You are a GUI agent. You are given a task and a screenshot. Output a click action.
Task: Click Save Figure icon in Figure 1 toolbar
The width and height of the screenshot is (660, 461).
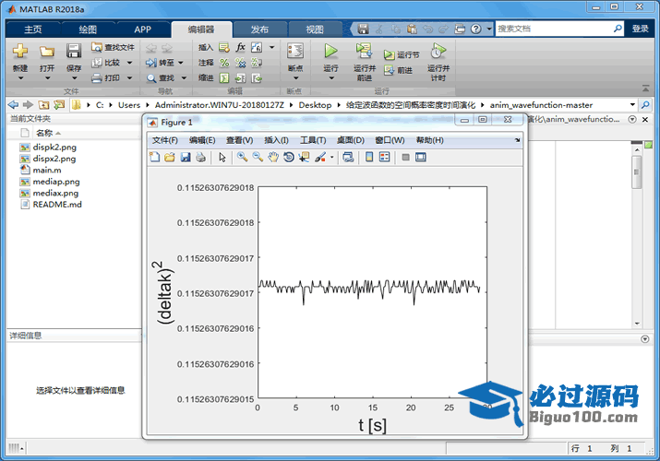pyautogui.click(x=186, y=157)
